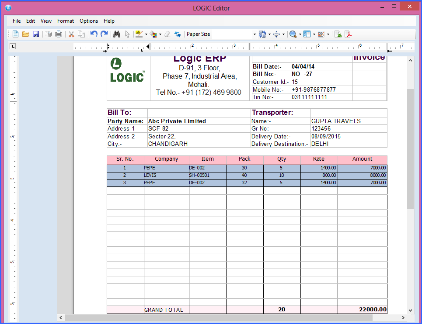Select the pointer cursor tool
Screen dimensions: 422x324
pyautogui.click(x=127, y=34)
